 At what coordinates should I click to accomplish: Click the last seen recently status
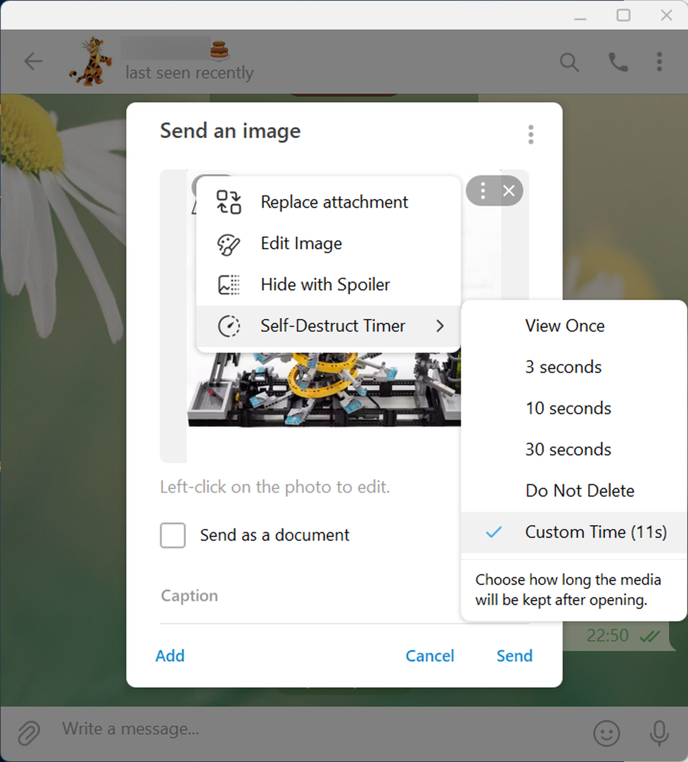pyautogui.click(x=189, y=73)
